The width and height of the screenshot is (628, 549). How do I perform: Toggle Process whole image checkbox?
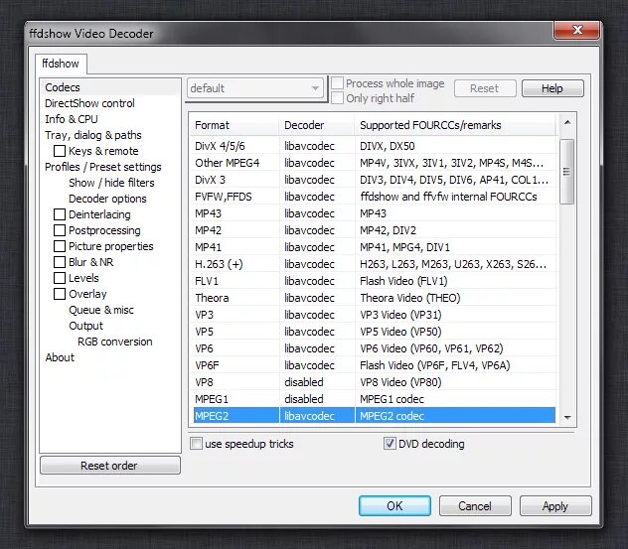tap(338, 82)
